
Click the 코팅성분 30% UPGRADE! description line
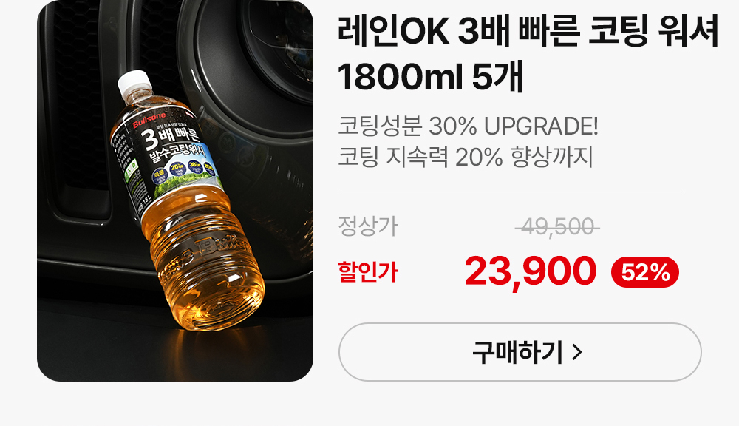pyautogui.click(x=468, y=126)
